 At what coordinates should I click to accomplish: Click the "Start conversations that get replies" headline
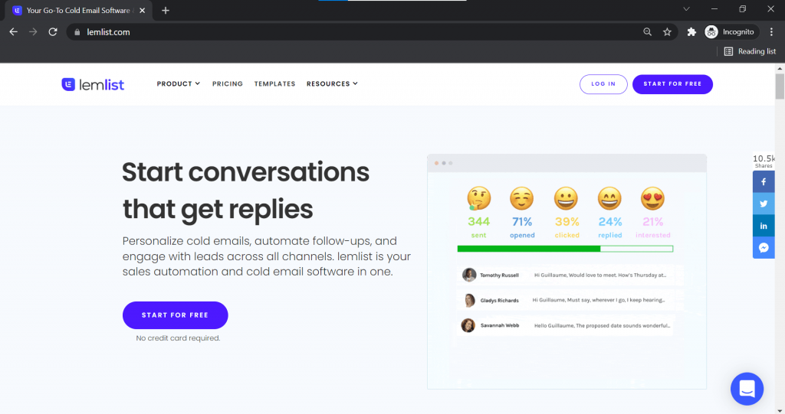tap(246, 191)
